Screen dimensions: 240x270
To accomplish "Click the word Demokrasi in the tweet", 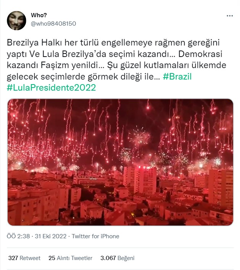I will pyautogui.click(x=200, y=54).
